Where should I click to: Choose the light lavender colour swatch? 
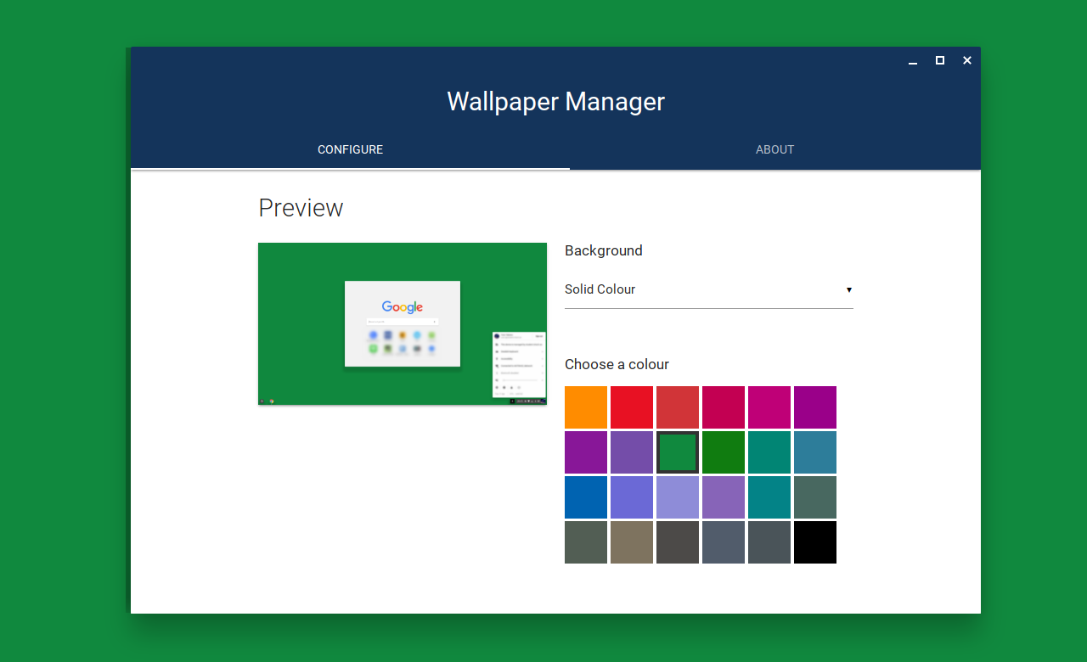coord(678,497)
